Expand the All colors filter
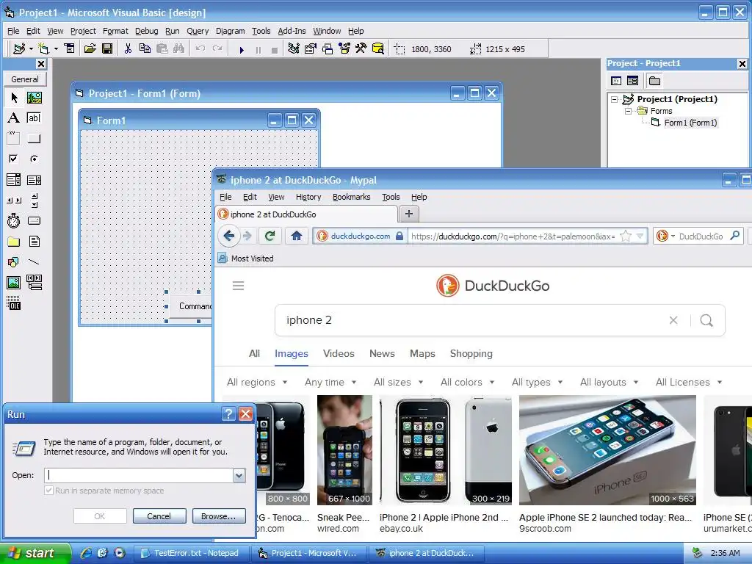 pyautogui.click(x=467, y=382)
